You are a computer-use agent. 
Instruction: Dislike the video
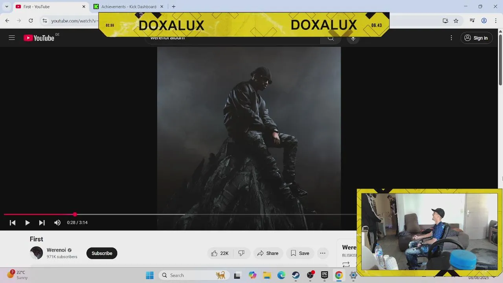tap(241, 254)
